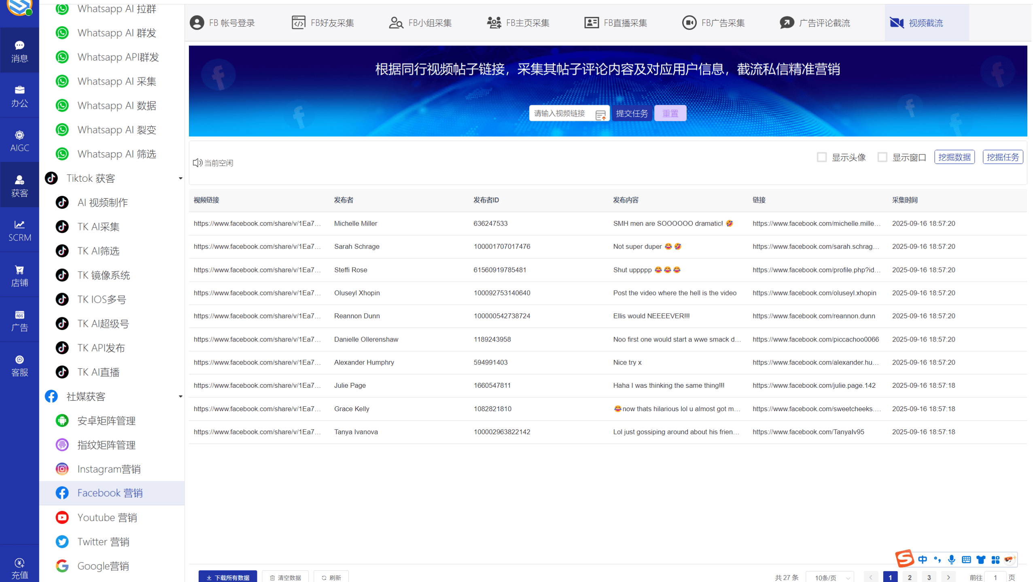Click the 下载所有数据 download button
The width and height of the screenshot is (1033, 582).
[228, 577]
